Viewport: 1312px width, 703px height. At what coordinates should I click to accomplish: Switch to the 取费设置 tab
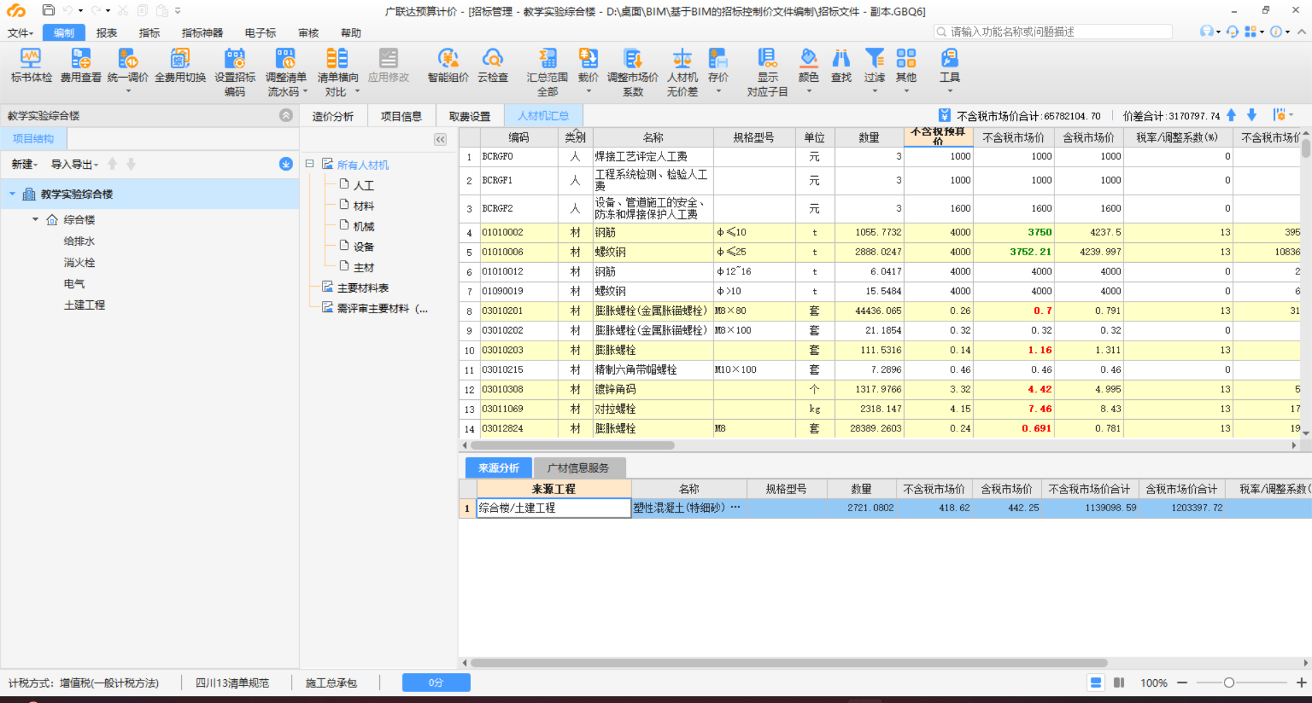coord(469,116)
